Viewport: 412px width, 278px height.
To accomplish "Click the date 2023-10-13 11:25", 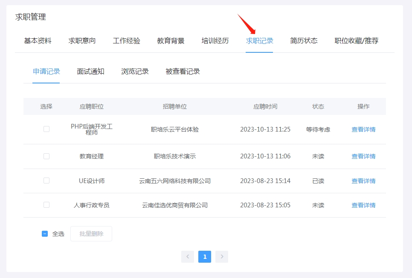I will pos(265,129).
